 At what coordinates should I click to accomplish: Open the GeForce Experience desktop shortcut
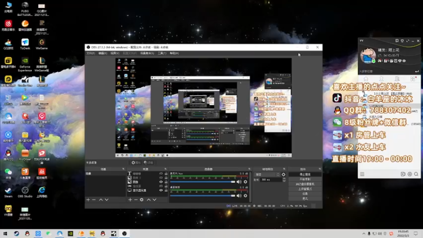(25, 64)
